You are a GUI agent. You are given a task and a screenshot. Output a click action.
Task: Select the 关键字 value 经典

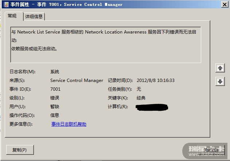(141, 98)
